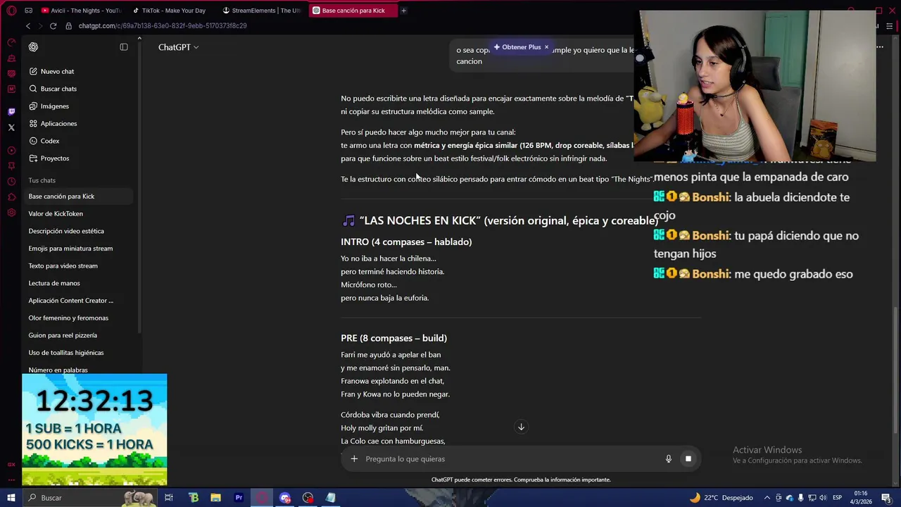Click the Windows taskbar Buscar search box
The image size is (901, 507).
89,498
